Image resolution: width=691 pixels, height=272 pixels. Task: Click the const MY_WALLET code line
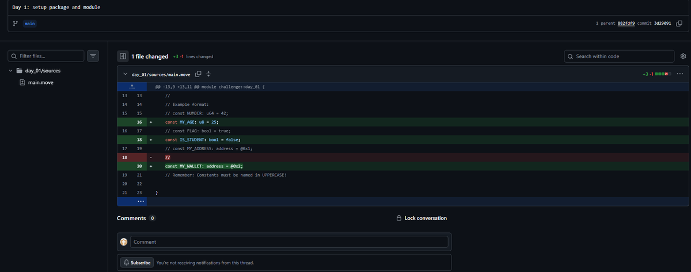pyautogui.click(x=204, y=166)
